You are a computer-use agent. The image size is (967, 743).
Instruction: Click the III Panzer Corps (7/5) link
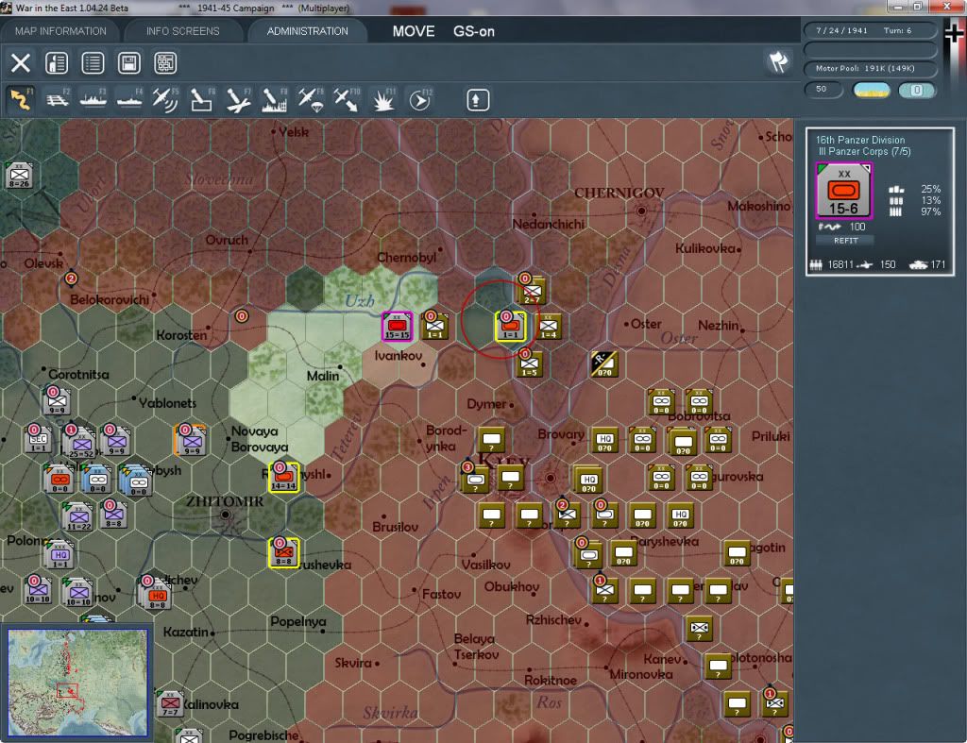tap(864, 152)
